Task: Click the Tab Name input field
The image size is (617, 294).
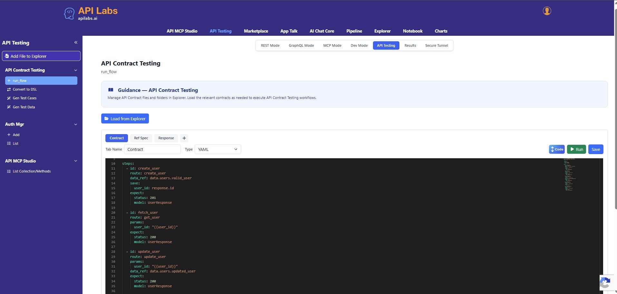Action: [x=152, y=149]
